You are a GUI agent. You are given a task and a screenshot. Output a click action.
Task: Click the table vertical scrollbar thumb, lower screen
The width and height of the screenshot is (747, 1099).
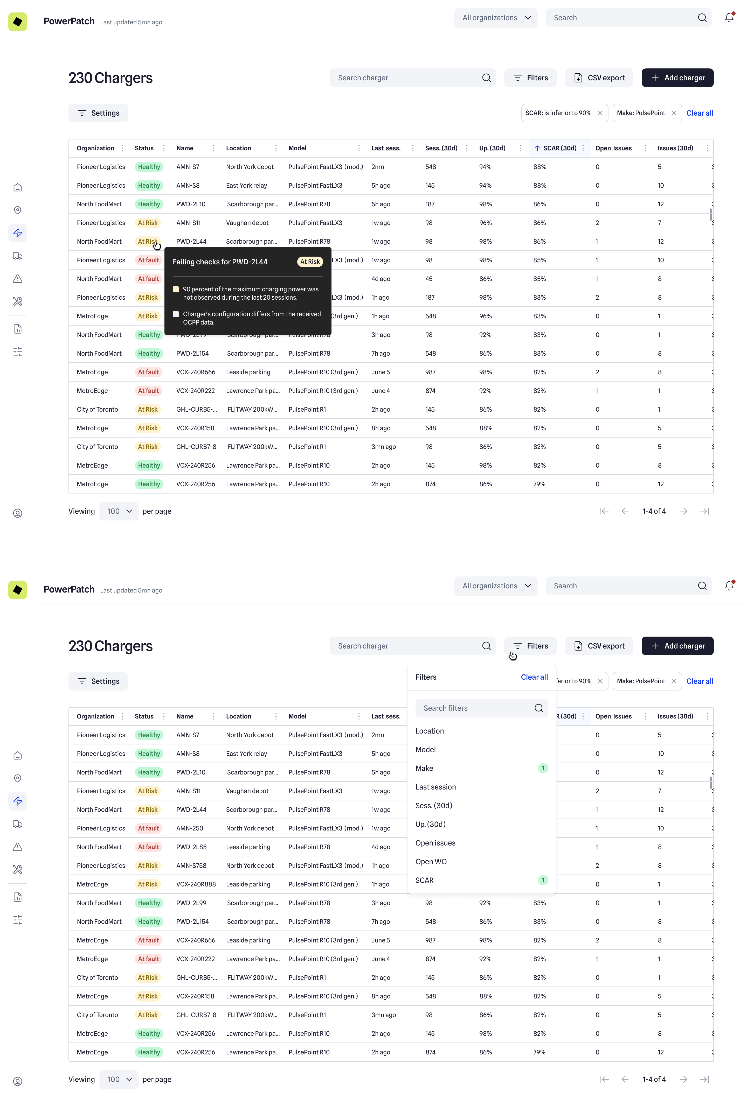coord(710,783)
